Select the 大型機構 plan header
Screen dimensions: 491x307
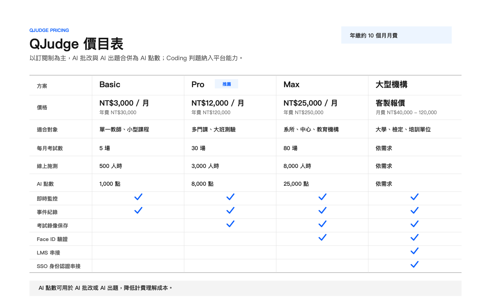[x=392, y=84]
